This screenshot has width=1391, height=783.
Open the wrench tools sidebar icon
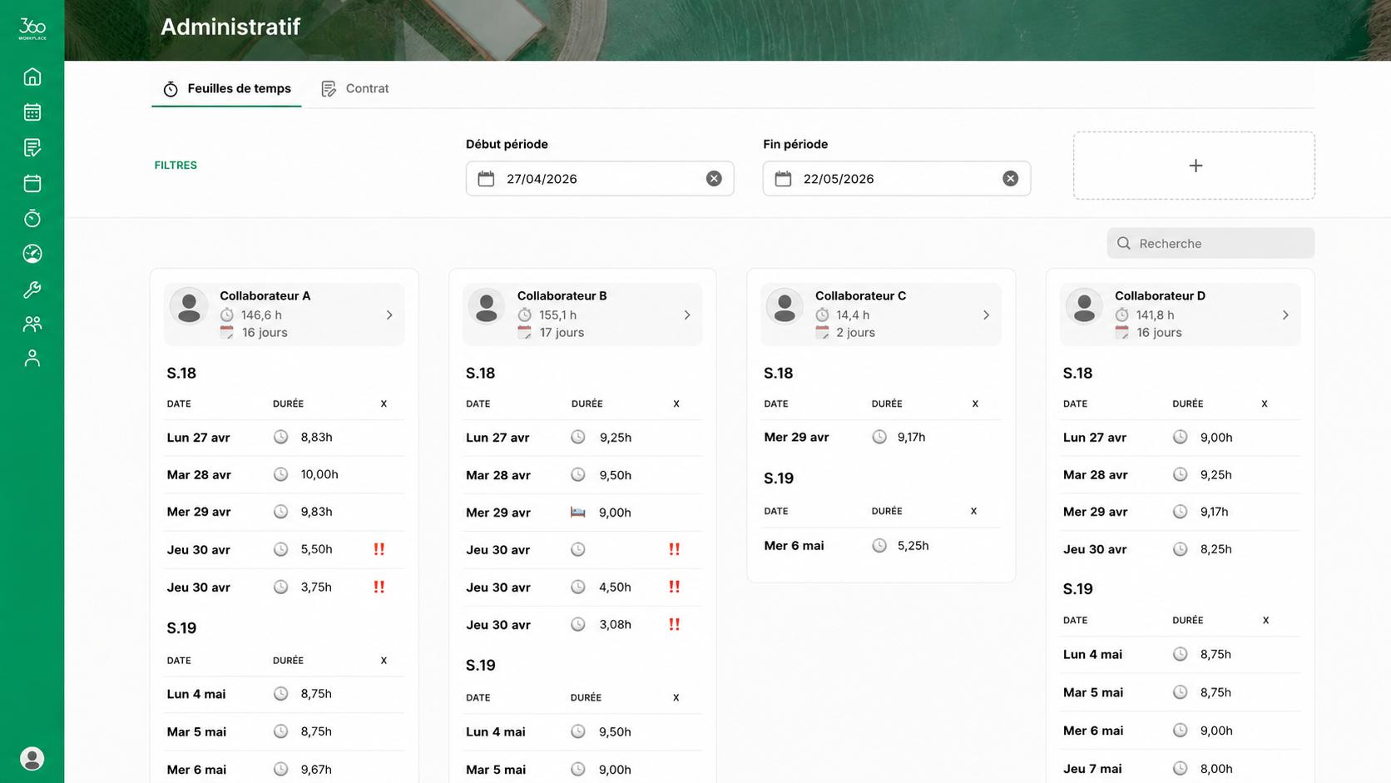pos(32,290)
